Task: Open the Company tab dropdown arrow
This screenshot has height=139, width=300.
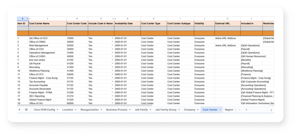Action: click(198, 110)
